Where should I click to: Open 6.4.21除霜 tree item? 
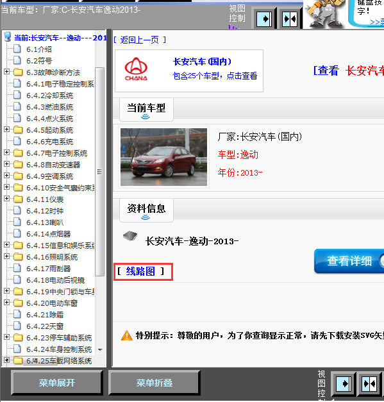pyautogui.click(x=45, y=315)
